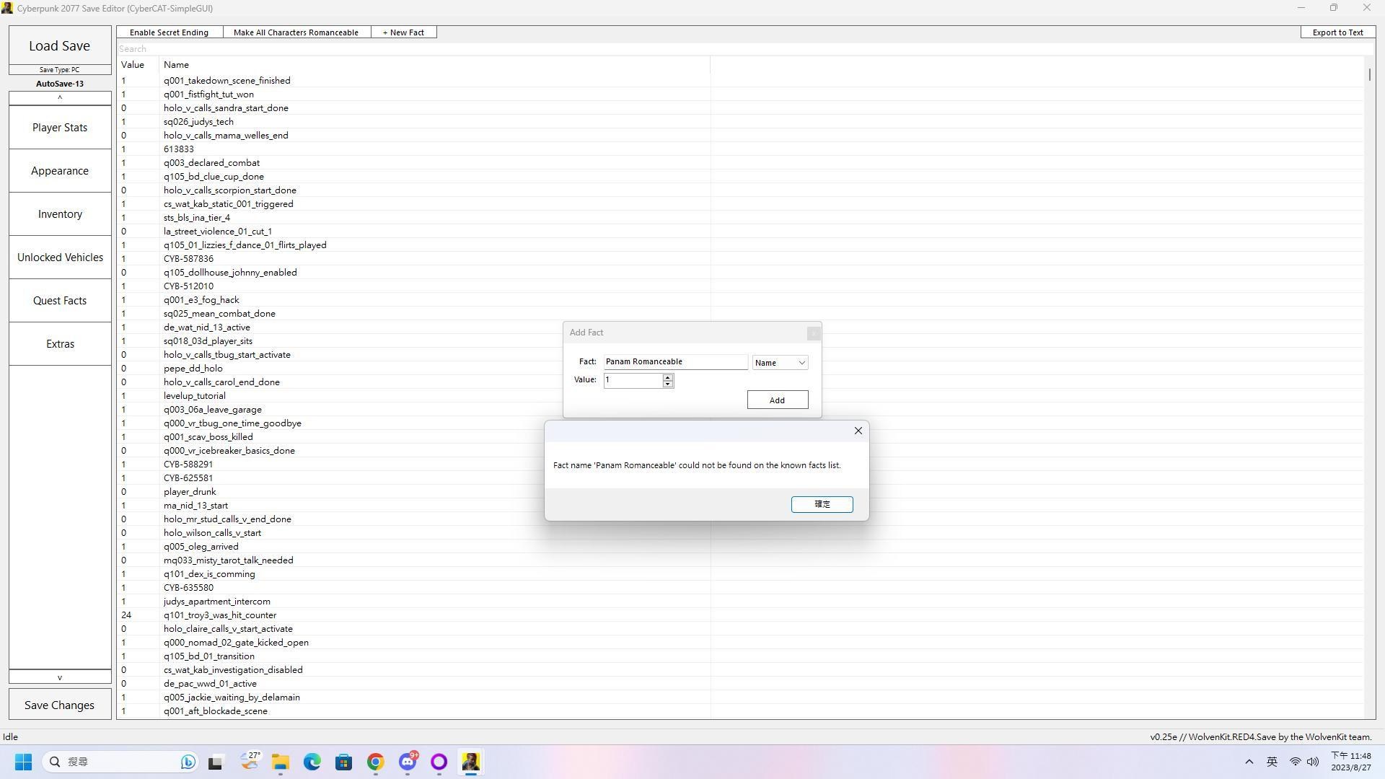
Task: Open Google Chrome from the taskbar
Action: [x=375, y=762]
